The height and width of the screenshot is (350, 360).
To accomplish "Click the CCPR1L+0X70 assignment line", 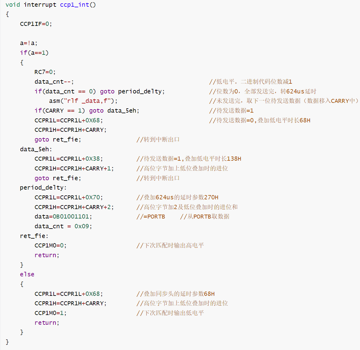I will coord(69,197).
